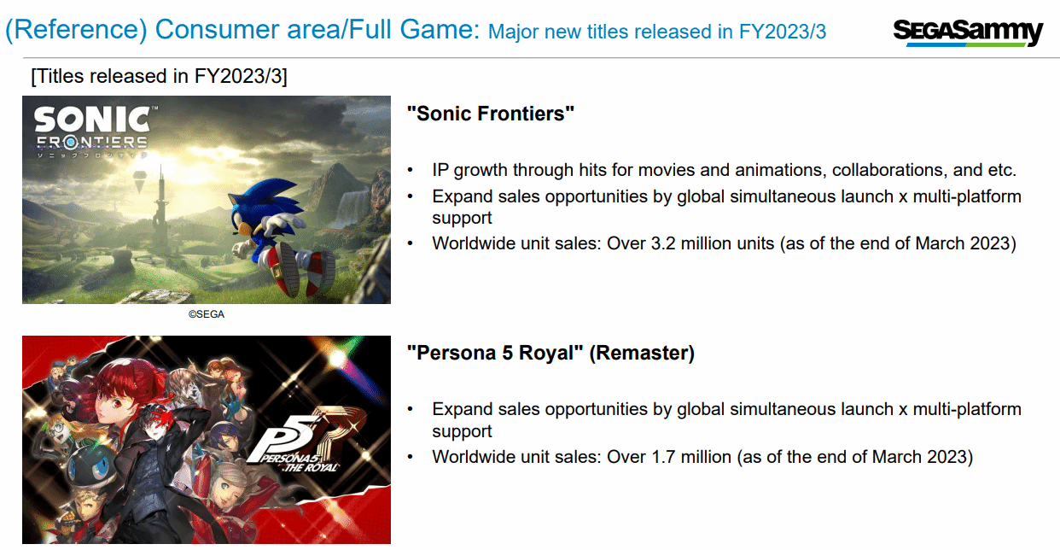
Task: Select the Sonic Frontiers cover image
Action: (207, 200)
